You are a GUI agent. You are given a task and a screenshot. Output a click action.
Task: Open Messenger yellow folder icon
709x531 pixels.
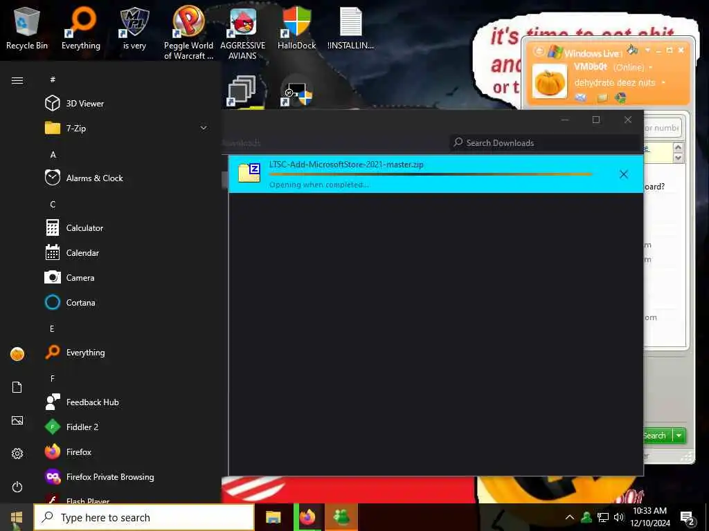coord(602,98)
